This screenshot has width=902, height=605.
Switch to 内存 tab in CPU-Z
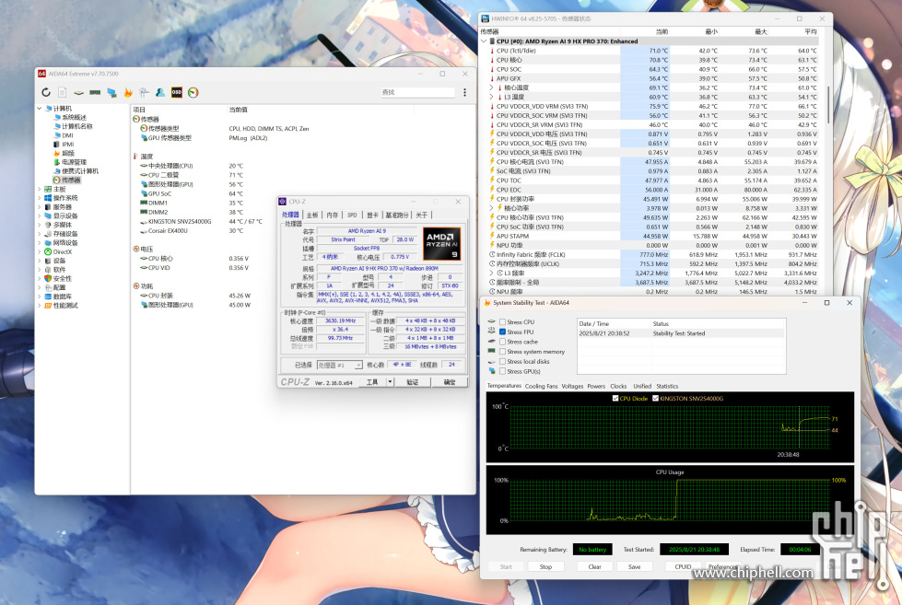[x=333, y=215]
